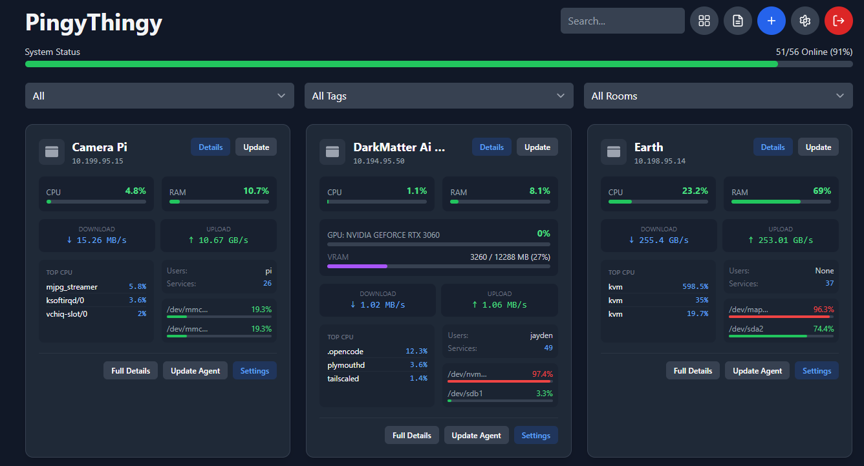Click the Camera Pi device icon

(x=51, y=152)
